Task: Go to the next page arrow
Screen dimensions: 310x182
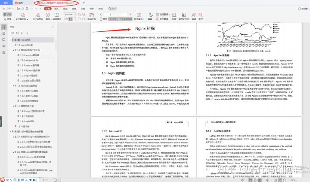Action: coord(130,15)
